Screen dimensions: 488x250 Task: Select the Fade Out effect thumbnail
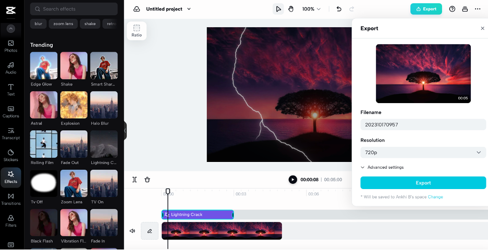(x=74, y=144)
